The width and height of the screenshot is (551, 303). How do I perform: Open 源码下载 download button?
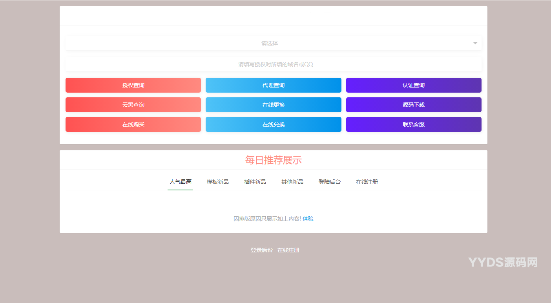[413, 105]
